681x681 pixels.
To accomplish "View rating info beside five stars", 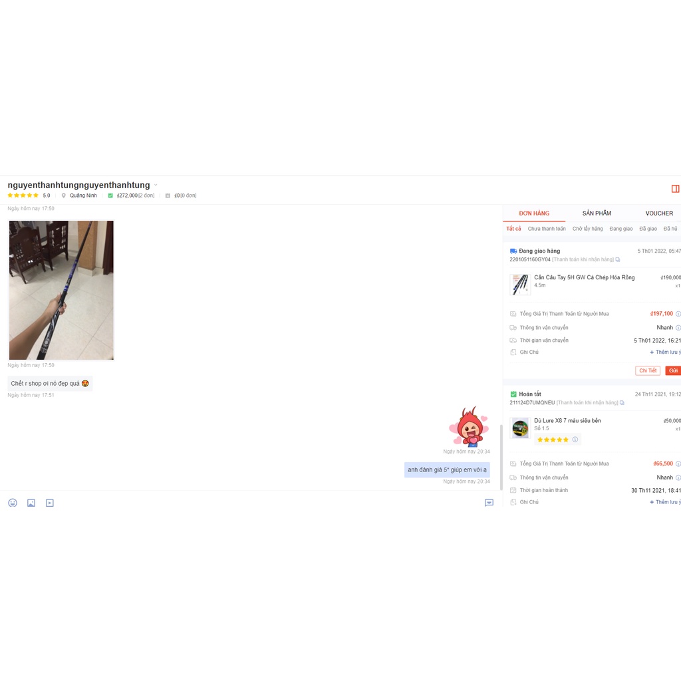I will (575, 440).
